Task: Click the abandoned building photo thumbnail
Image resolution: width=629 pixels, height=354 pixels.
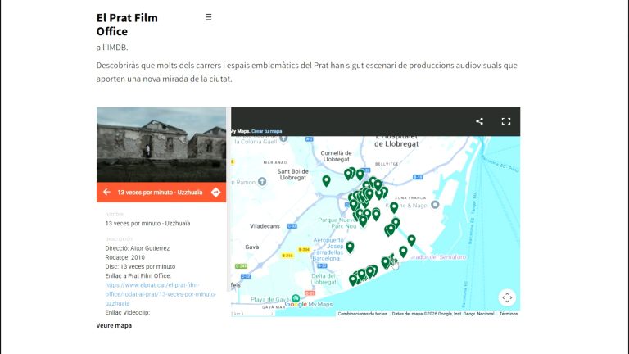Action: [x=161, y=144]
